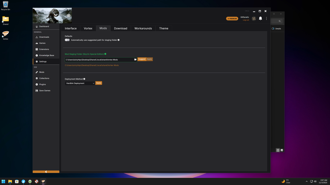Click Details in the background Explorer window
Viewport: 330px width, 185px height.
click(x=277, y=29)
